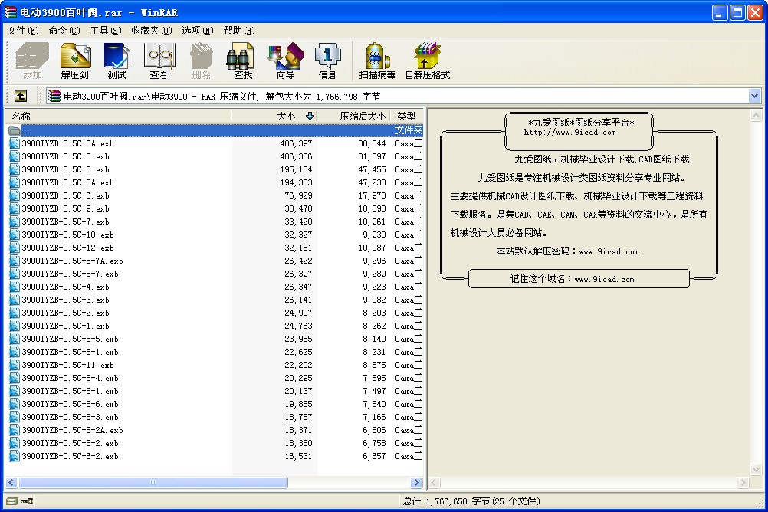The image size is (768, 512).
Task: Click the Find (查找) binoculars icon
Action: pos(243,61)
